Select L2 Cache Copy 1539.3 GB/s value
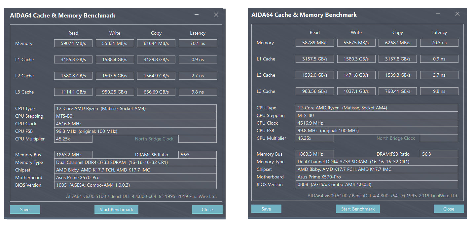This screenshot has width=474, height=230. (398, 75)
